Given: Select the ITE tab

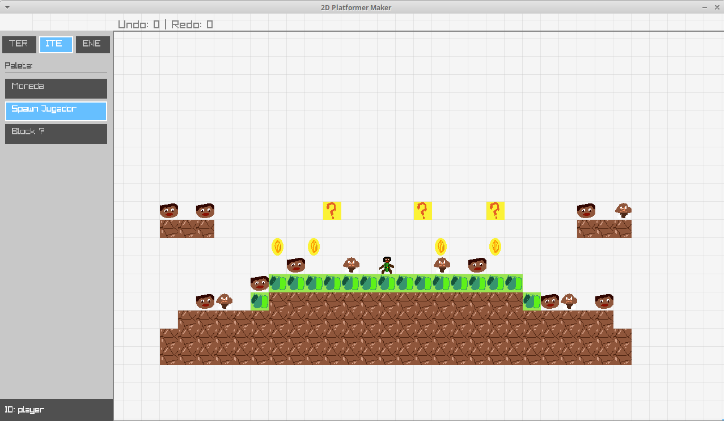Looking at the screenshot, I should [56, 44].
